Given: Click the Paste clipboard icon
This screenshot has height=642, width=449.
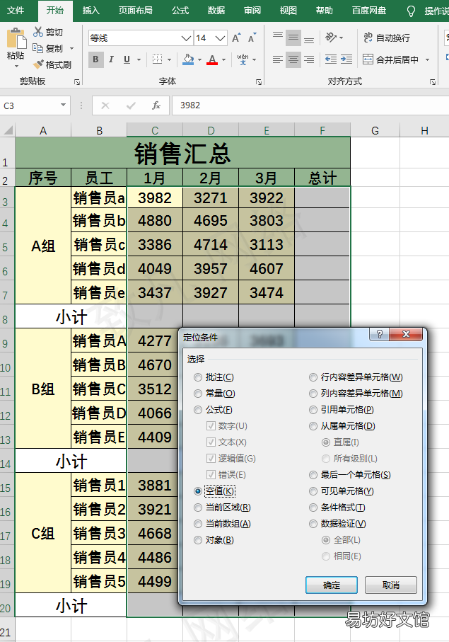Looking at the screenshot, I should point(16,39).
